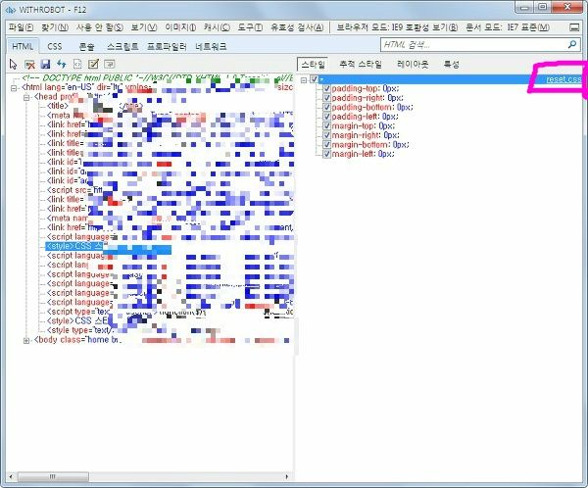This screenshot has height=488, width=588.
Task: Switch to the 스크립트 tab
Action: click(x=122, y=46)
